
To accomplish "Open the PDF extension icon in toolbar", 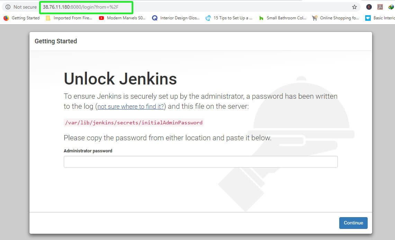I will [380, 7].
